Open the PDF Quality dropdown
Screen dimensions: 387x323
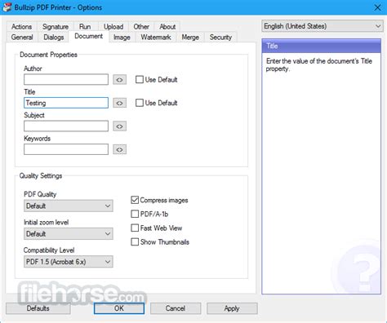(69, 206)
